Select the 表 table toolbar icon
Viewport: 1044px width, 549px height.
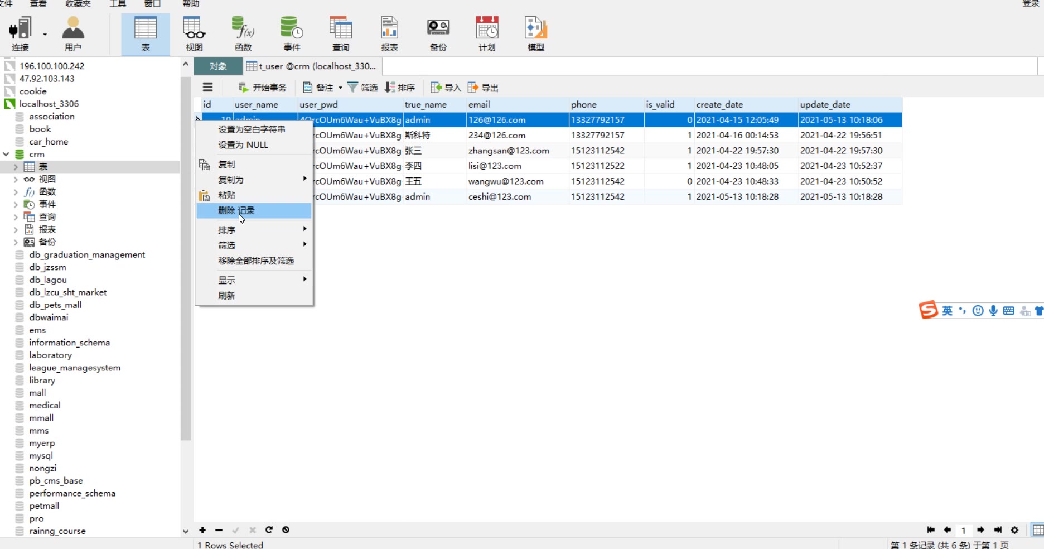coord(146,34)
